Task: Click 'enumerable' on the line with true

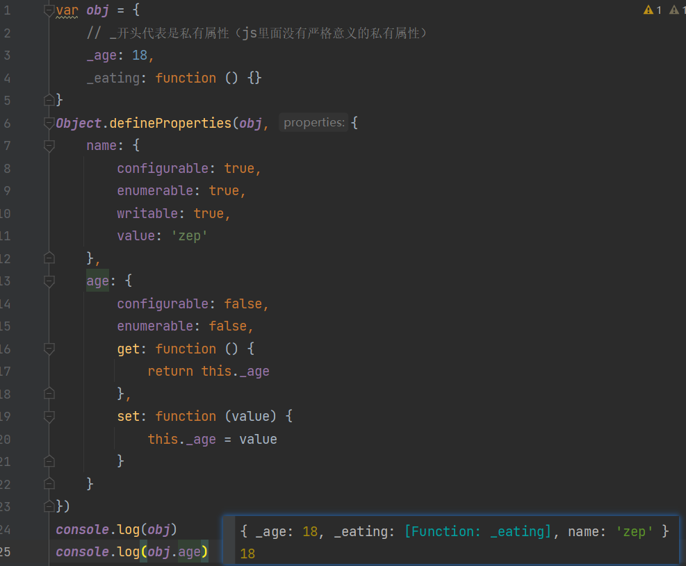Action: coord(155,190)
